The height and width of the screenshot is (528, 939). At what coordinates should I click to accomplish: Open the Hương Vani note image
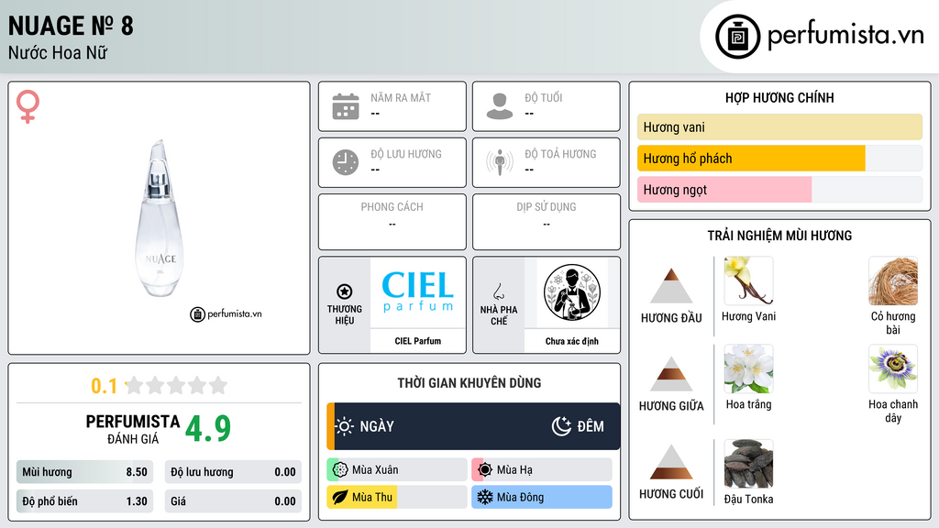748,280
